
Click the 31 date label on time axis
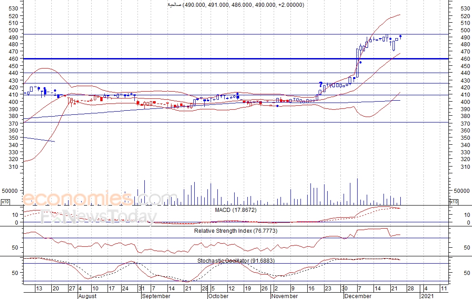pyautogui.click(x=142, y=289)
